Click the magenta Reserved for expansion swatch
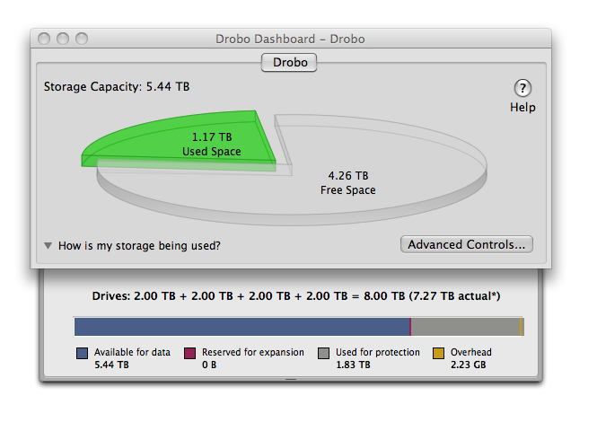This screenshot has height=431, width=597. tap(190, 354)
